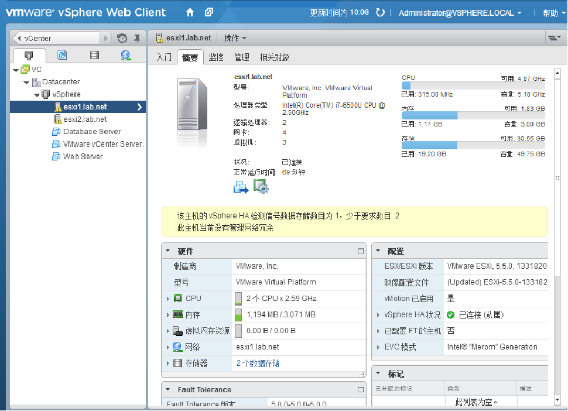Expand the EVC 模式 row
Viewport: 568px width, 411px height.
point(378,347)
